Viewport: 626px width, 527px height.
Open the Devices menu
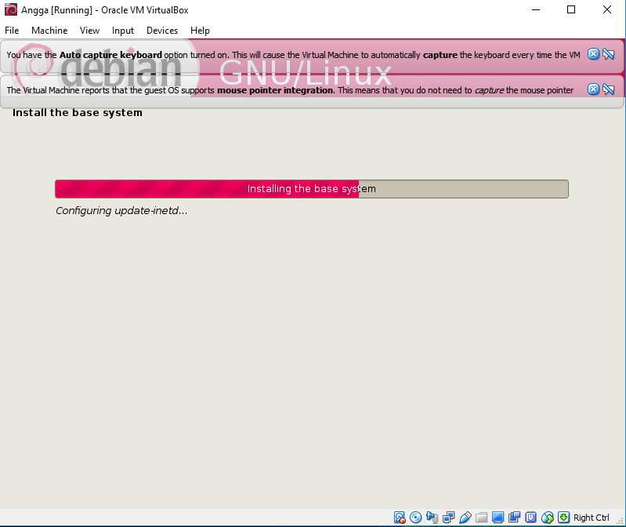162,31
